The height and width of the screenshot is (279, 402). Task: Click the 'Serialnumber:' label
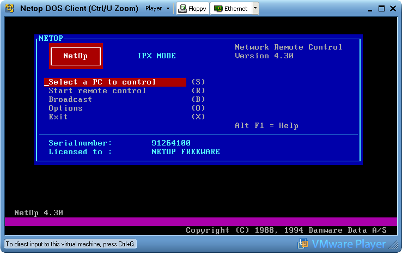(80, 143)
